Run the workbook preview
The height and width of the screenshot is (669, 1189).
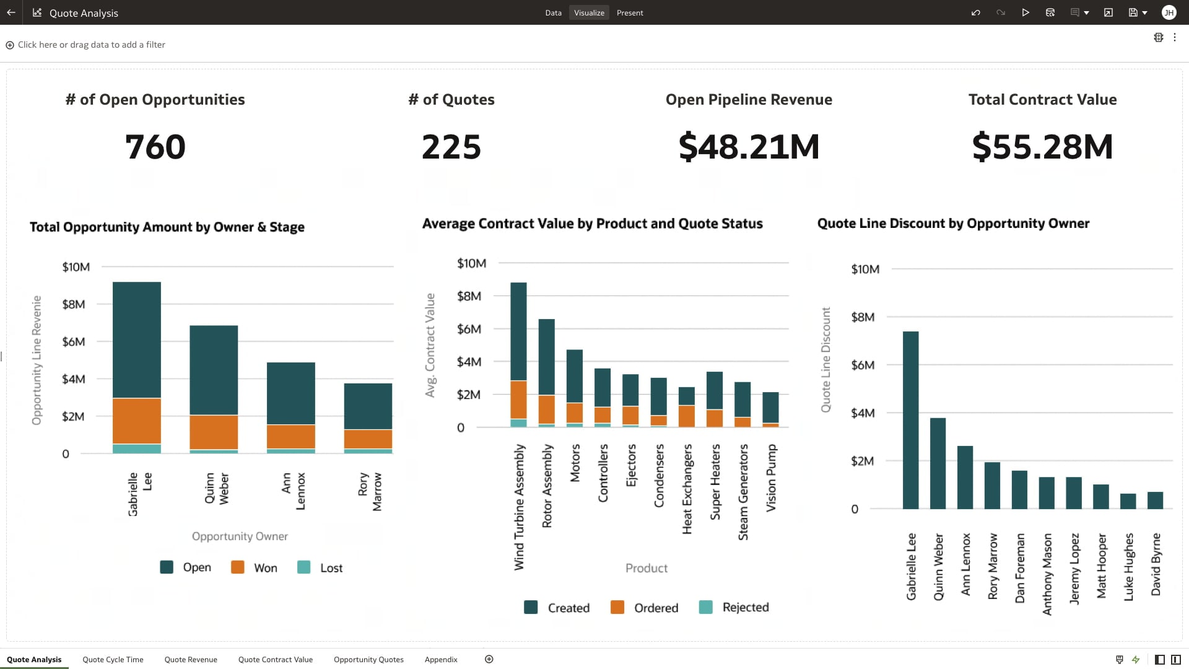click(1026, 12)
